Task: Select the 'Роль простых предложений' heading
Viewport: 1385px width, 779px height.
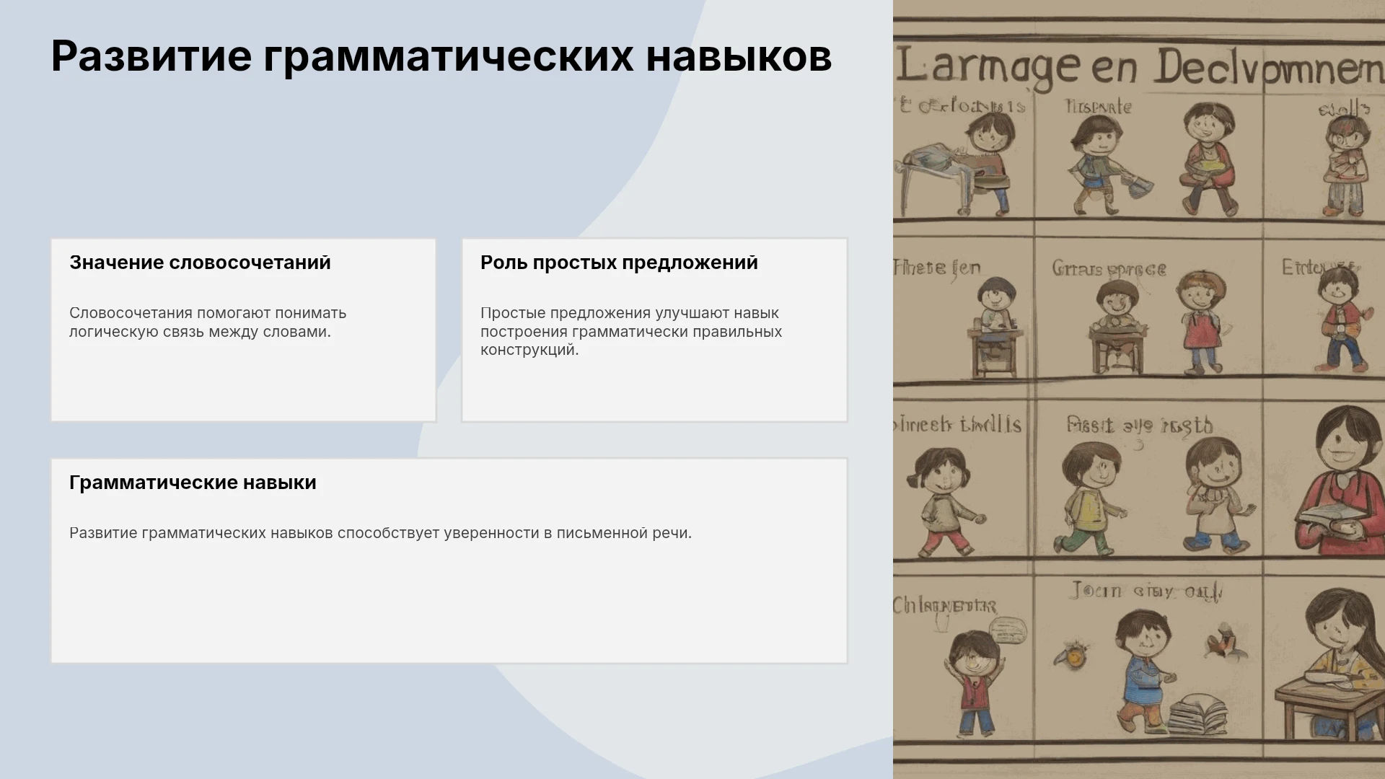Action: (x=619, y=263)
